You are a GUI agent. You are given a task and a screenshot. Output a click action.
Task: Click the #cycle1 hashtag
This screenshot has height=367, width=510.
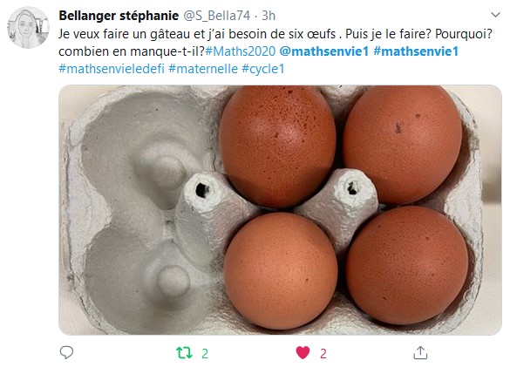coord(263,69)
